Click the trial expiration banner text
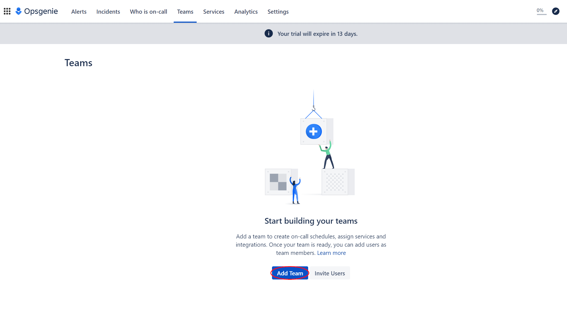The height and width of the screenshot is (309, 567). 317,34
